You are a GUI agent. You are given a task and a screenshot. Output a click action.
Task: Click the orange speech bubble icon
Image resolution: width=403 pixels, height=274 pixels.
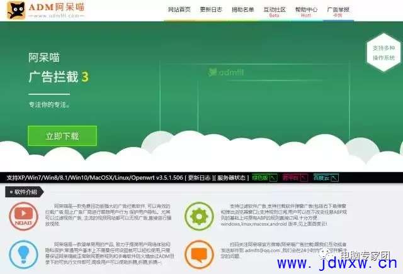(199, 255)
